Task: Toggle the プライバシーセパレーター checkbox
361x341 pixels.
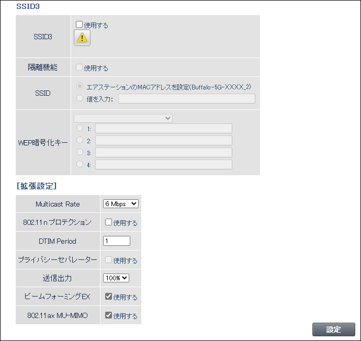Action: (108, 260)
